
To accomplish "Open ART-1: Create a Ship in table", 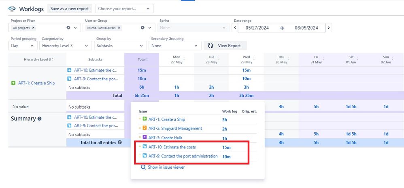I will pyautogui.click(x=36, y=83).
